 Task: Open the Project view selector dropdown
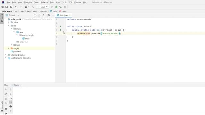[12, 15]
